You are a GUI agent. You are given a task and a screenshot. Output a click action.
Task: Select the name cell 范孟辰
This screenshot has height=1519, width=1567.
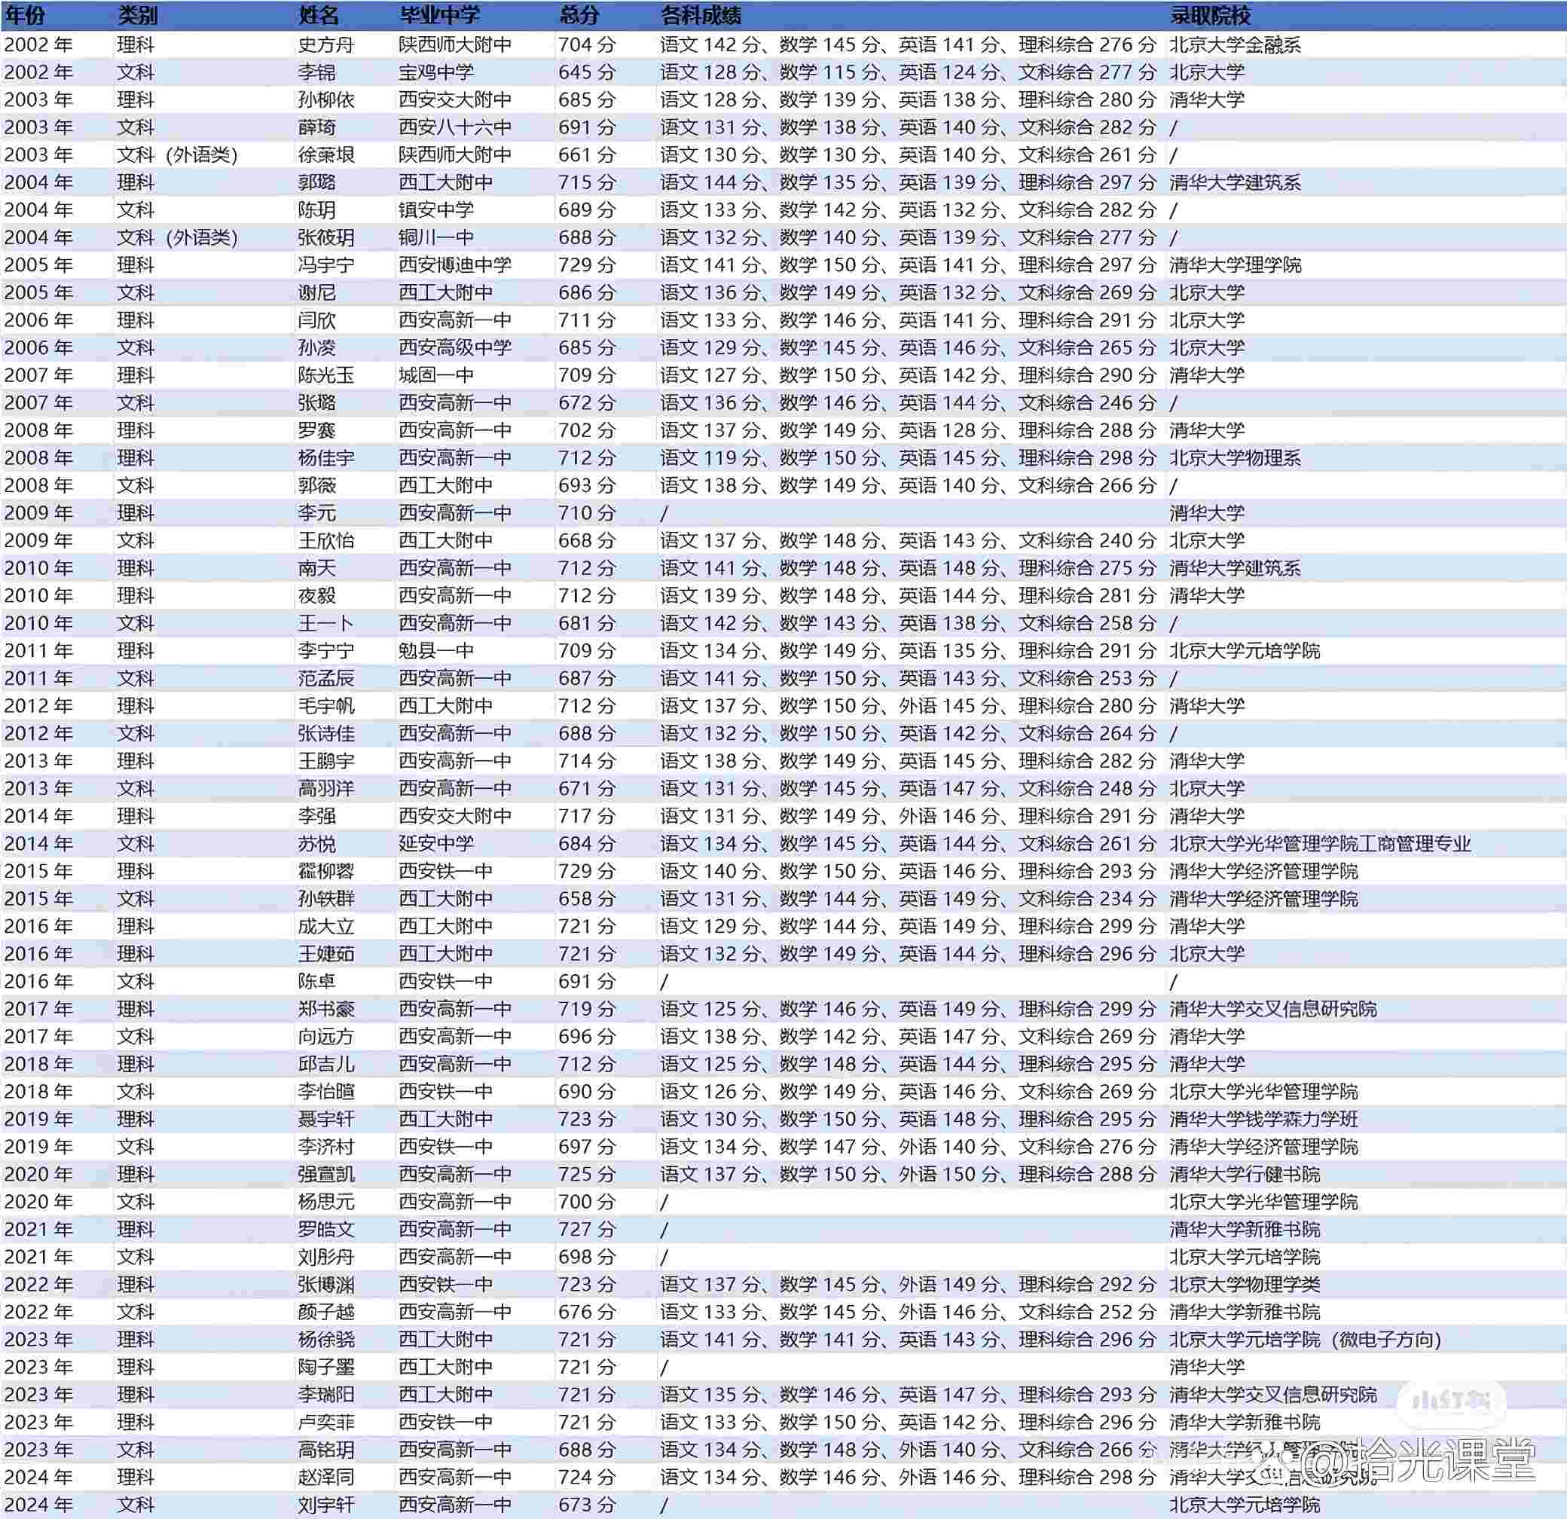click(326, 679)
